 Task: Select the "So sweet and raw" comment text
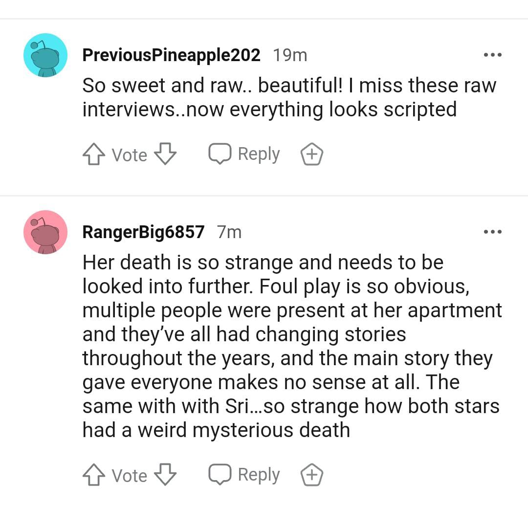click(288, 97)
